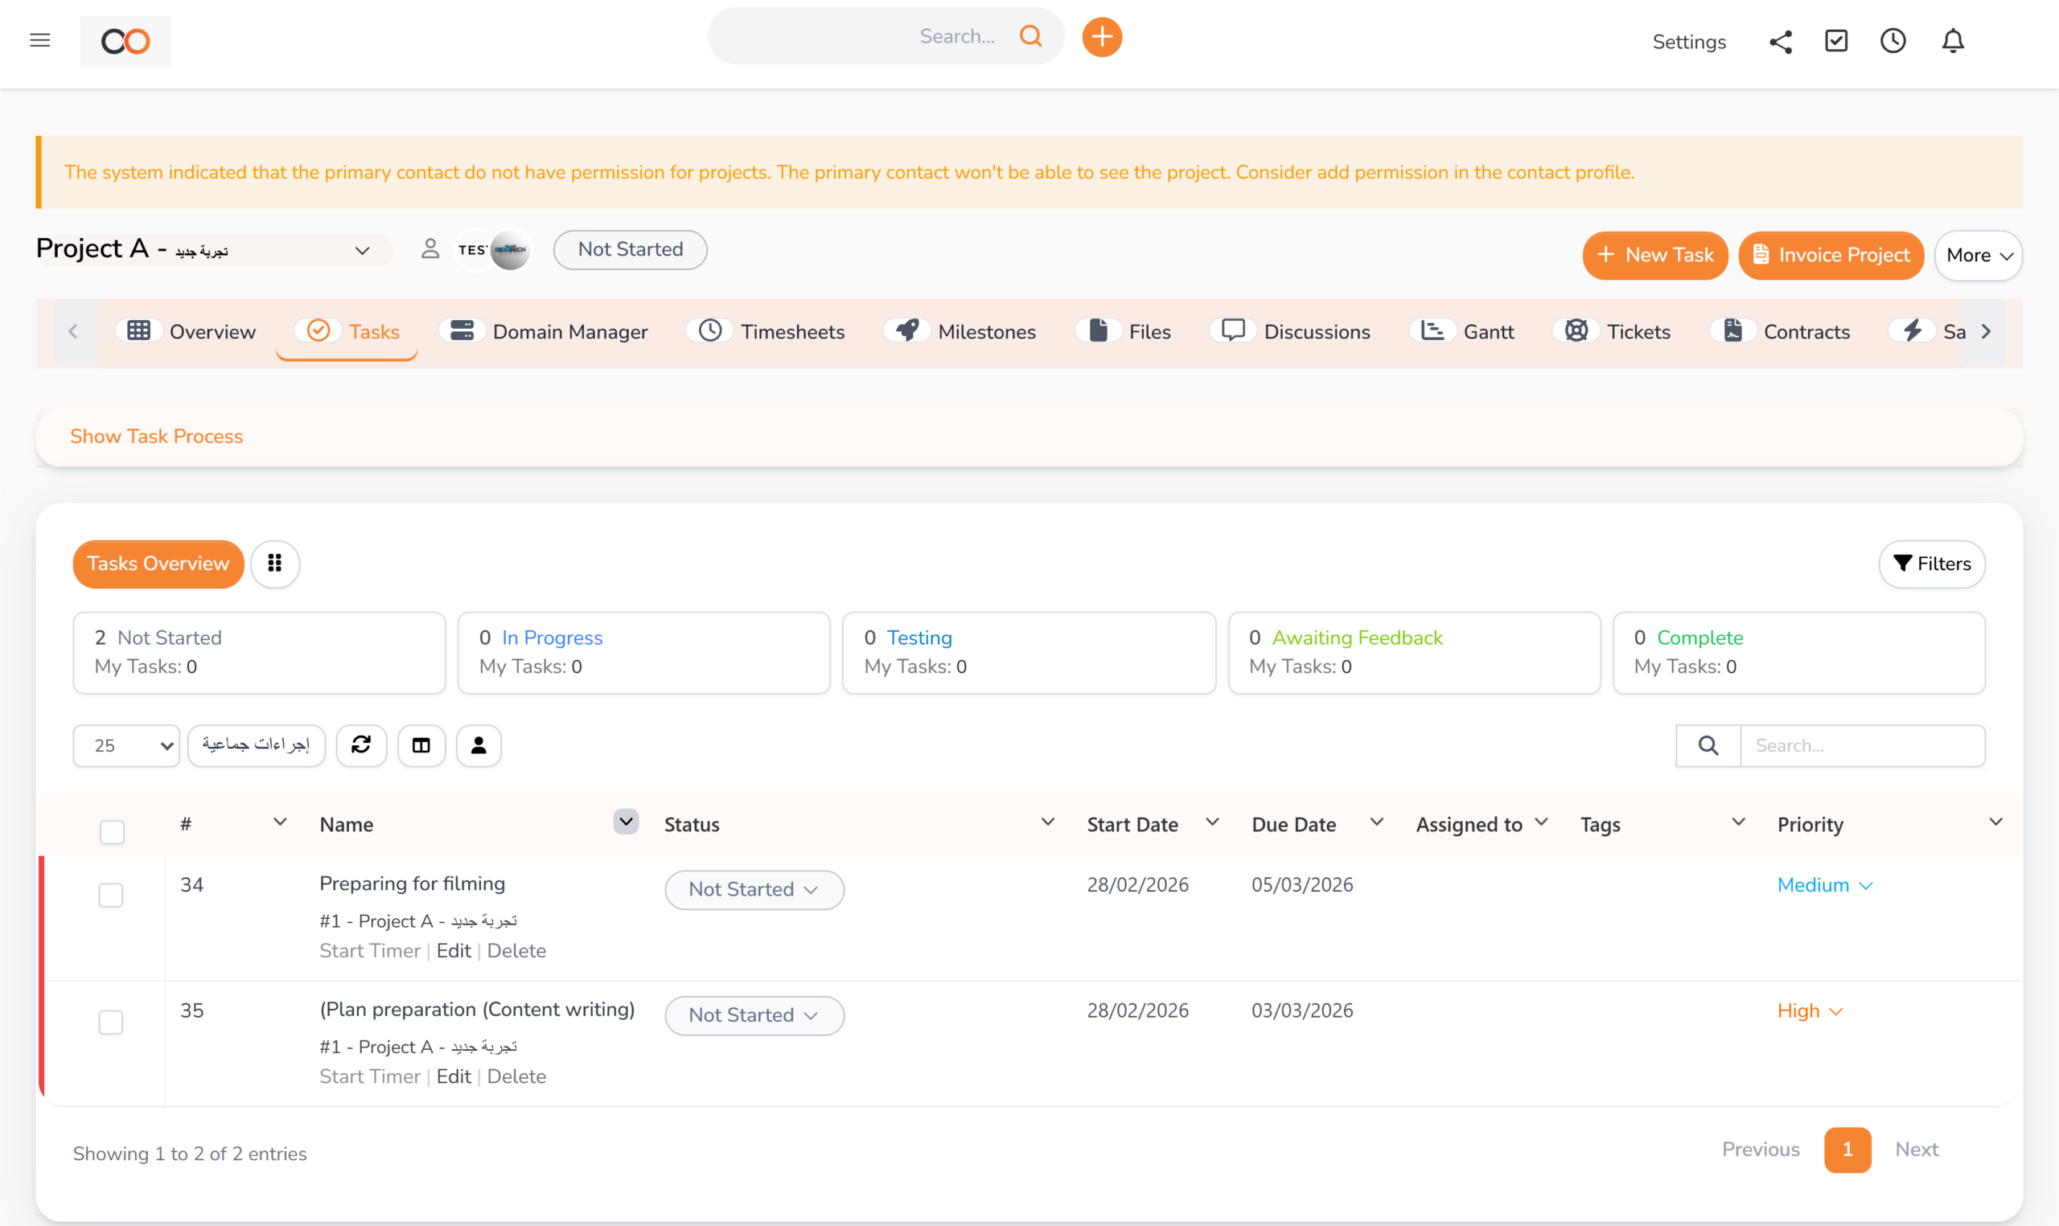
Task: Click the grid icon beside Tasks Overview
Action: (x=275, y=564)
